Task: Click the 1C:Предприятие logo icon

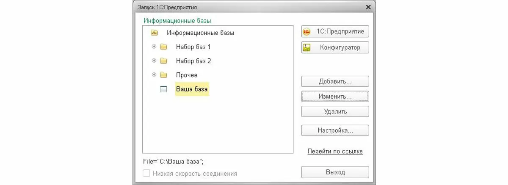Action: click(x=307, y=32)
